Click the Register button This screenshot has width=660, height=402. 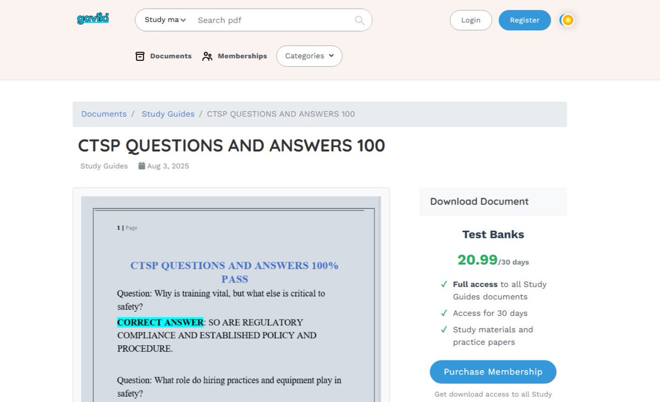point(525,20)
